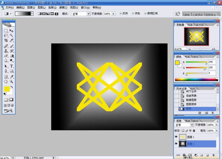Hide 图层 1 using its eye icon

[x=177, y=137]
